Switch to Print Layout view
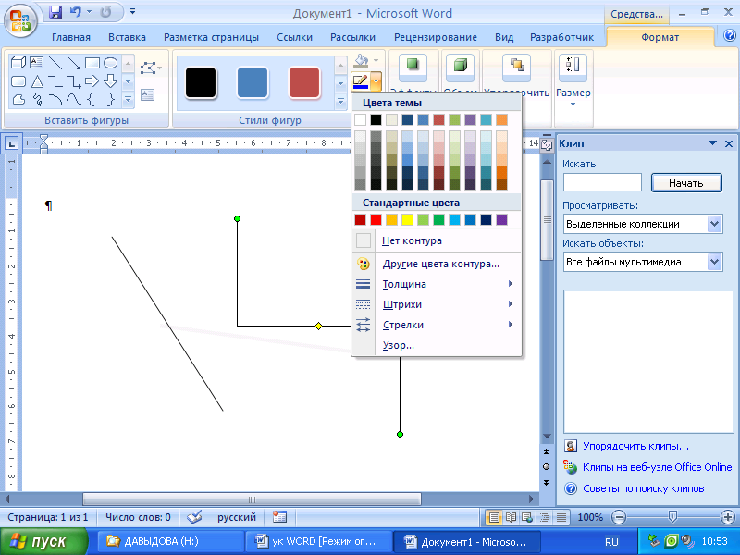The height and width of the screenshot is (555, 740). click(494, 518)
